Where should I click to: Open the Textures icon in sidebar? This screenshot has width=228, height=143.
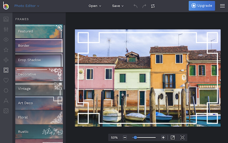point(6,111)
